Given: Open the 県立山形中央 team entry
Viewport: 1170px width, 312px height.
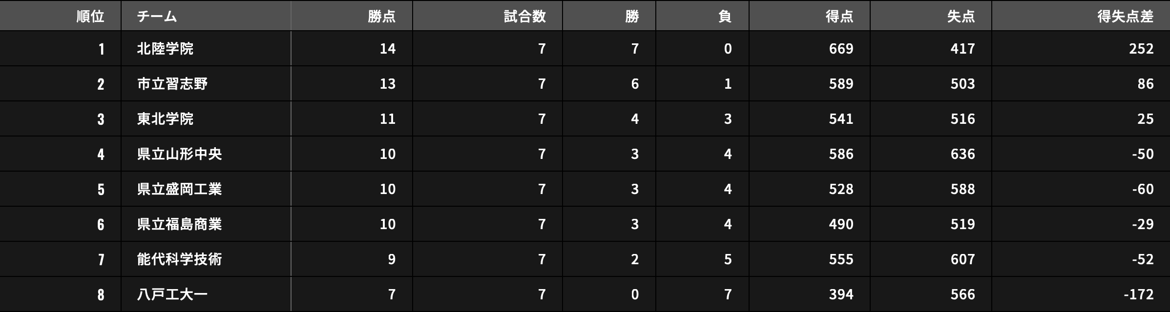Looking at the screenshot, I should tap(179, 154).
